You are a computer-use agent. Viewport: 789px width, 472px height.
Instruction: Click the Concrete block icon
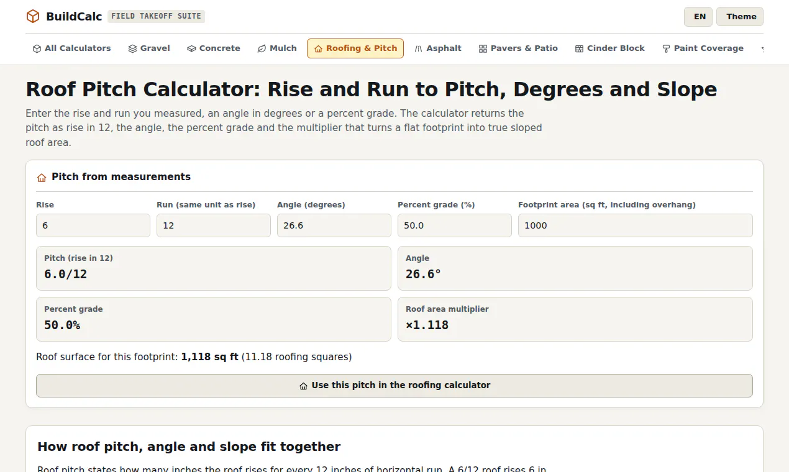pos(191,48)
